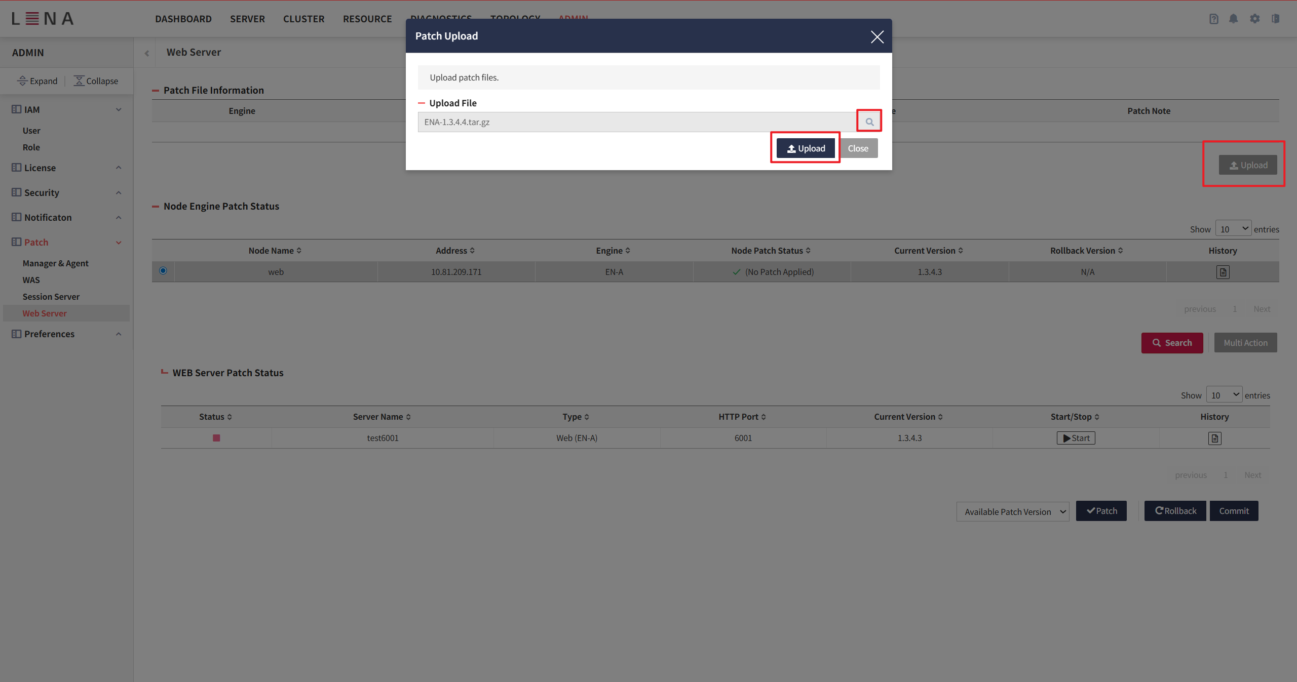Close the Patch Upload dialog with X

click(877, 36)
